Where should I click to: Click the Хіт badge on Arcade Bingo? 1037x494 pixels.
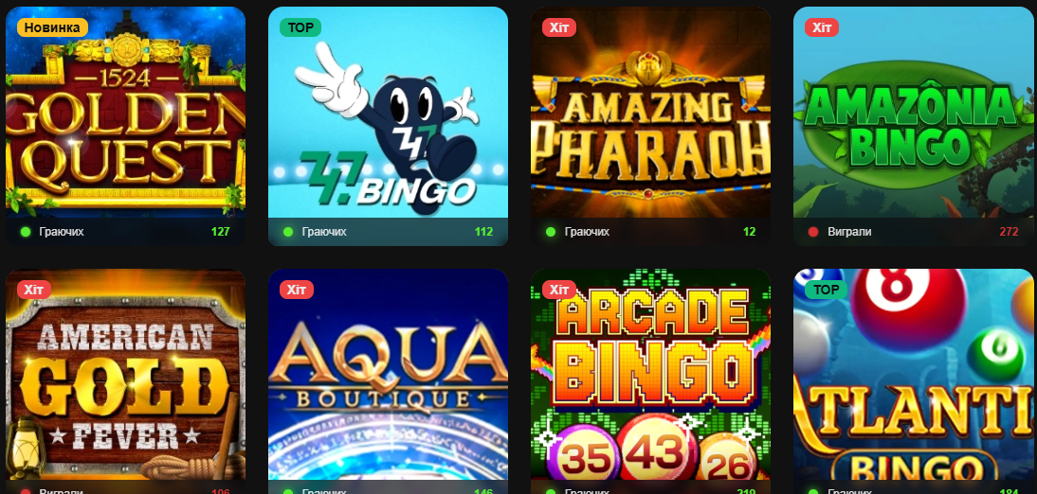coord(559,290)
